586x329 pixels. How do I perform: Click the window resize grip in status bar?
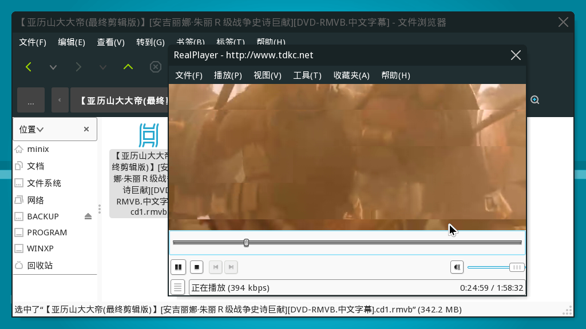(567, 310)
